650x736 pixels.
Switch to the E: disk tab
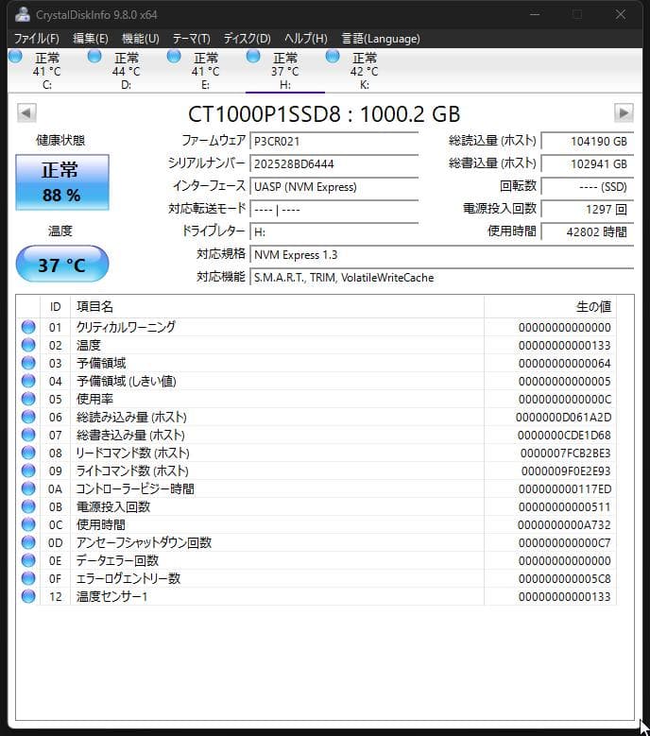click(206, 71)
